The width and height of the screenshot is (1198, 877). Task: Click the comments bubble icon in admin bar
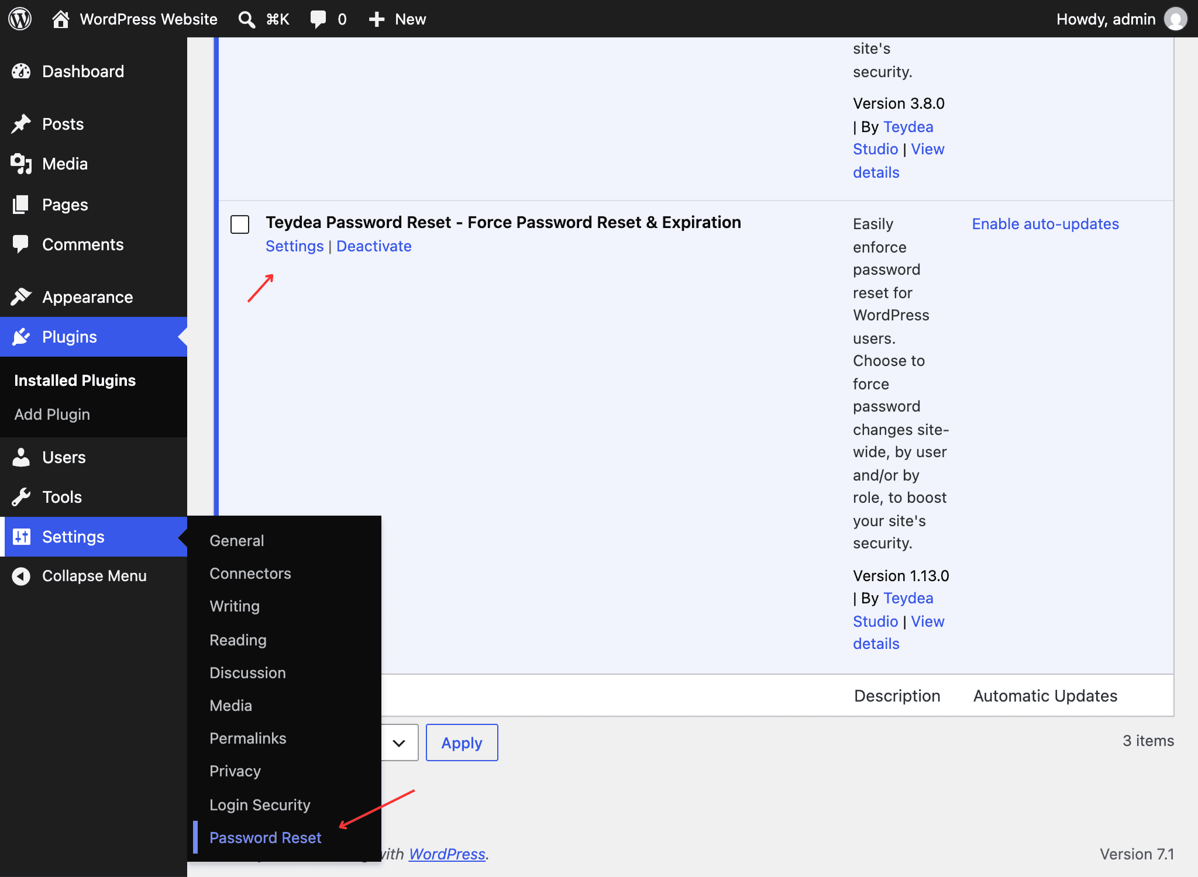coord(318,19)
